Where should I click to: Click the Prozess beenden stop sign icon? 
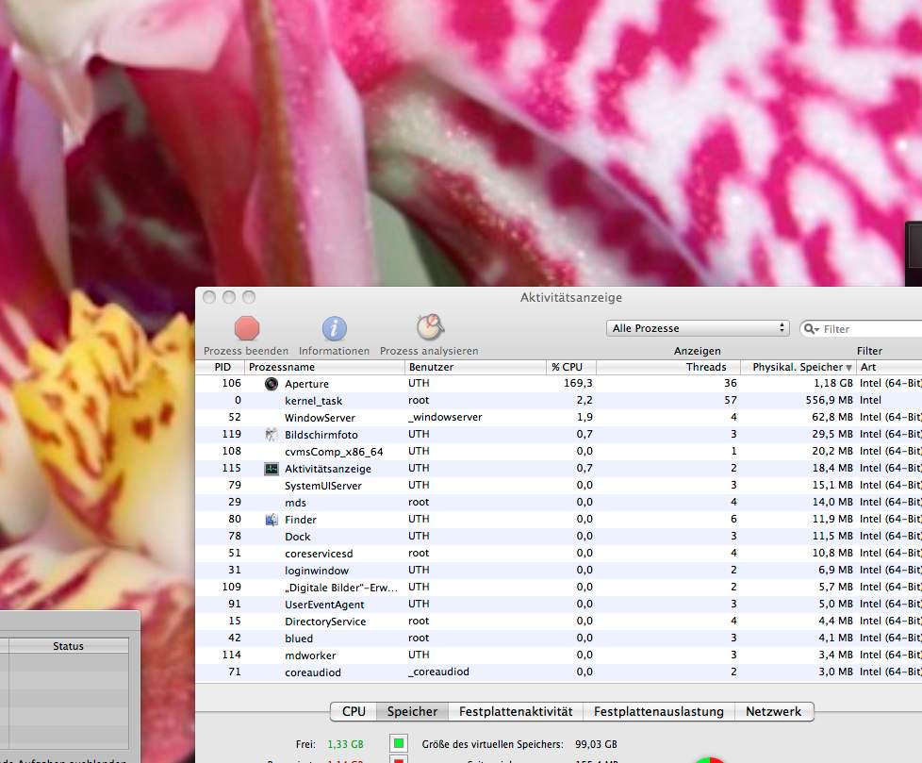[x=247, y=328]
